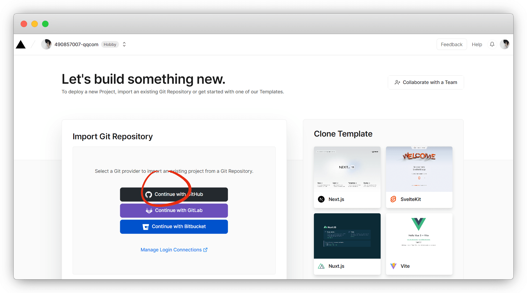Viewport: 527px width, 293px height.
Task: Open the Feedback button
Action: click(x=452, y=45)
